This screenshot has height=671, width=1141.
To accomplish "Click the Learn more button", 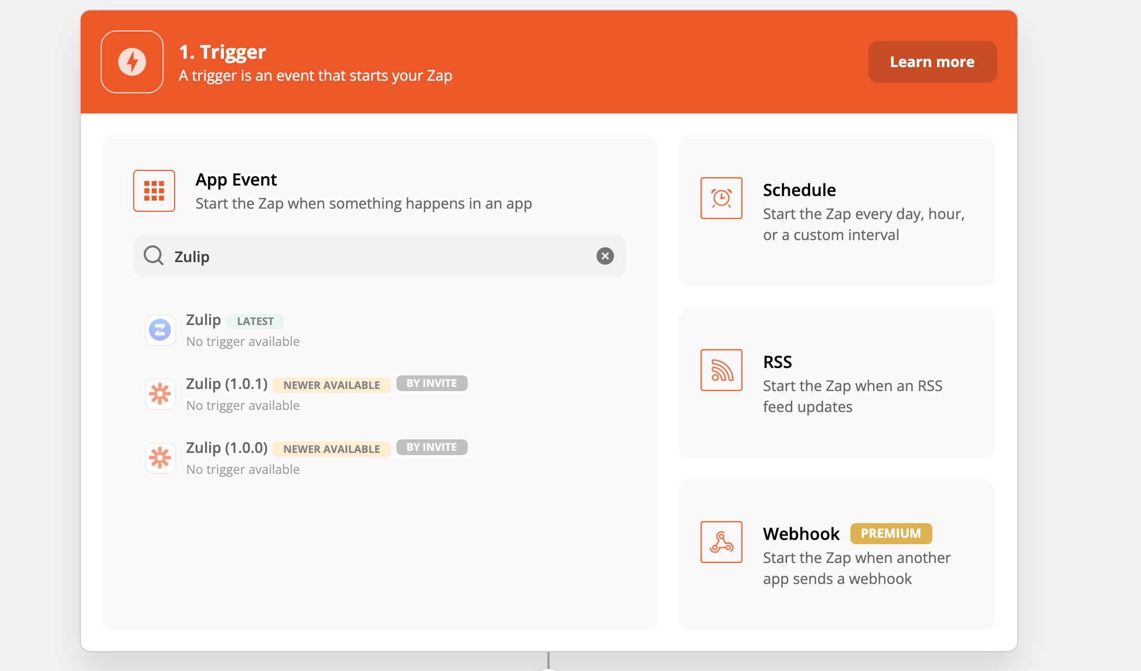I will 932,61.
